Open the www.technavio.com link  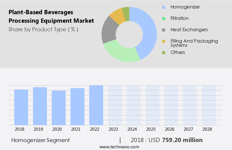[x=119, y=147]
